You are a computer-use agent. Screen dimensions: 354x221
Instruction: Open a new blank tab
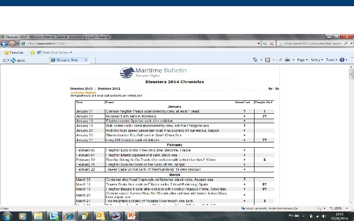(x=93, y=60)
